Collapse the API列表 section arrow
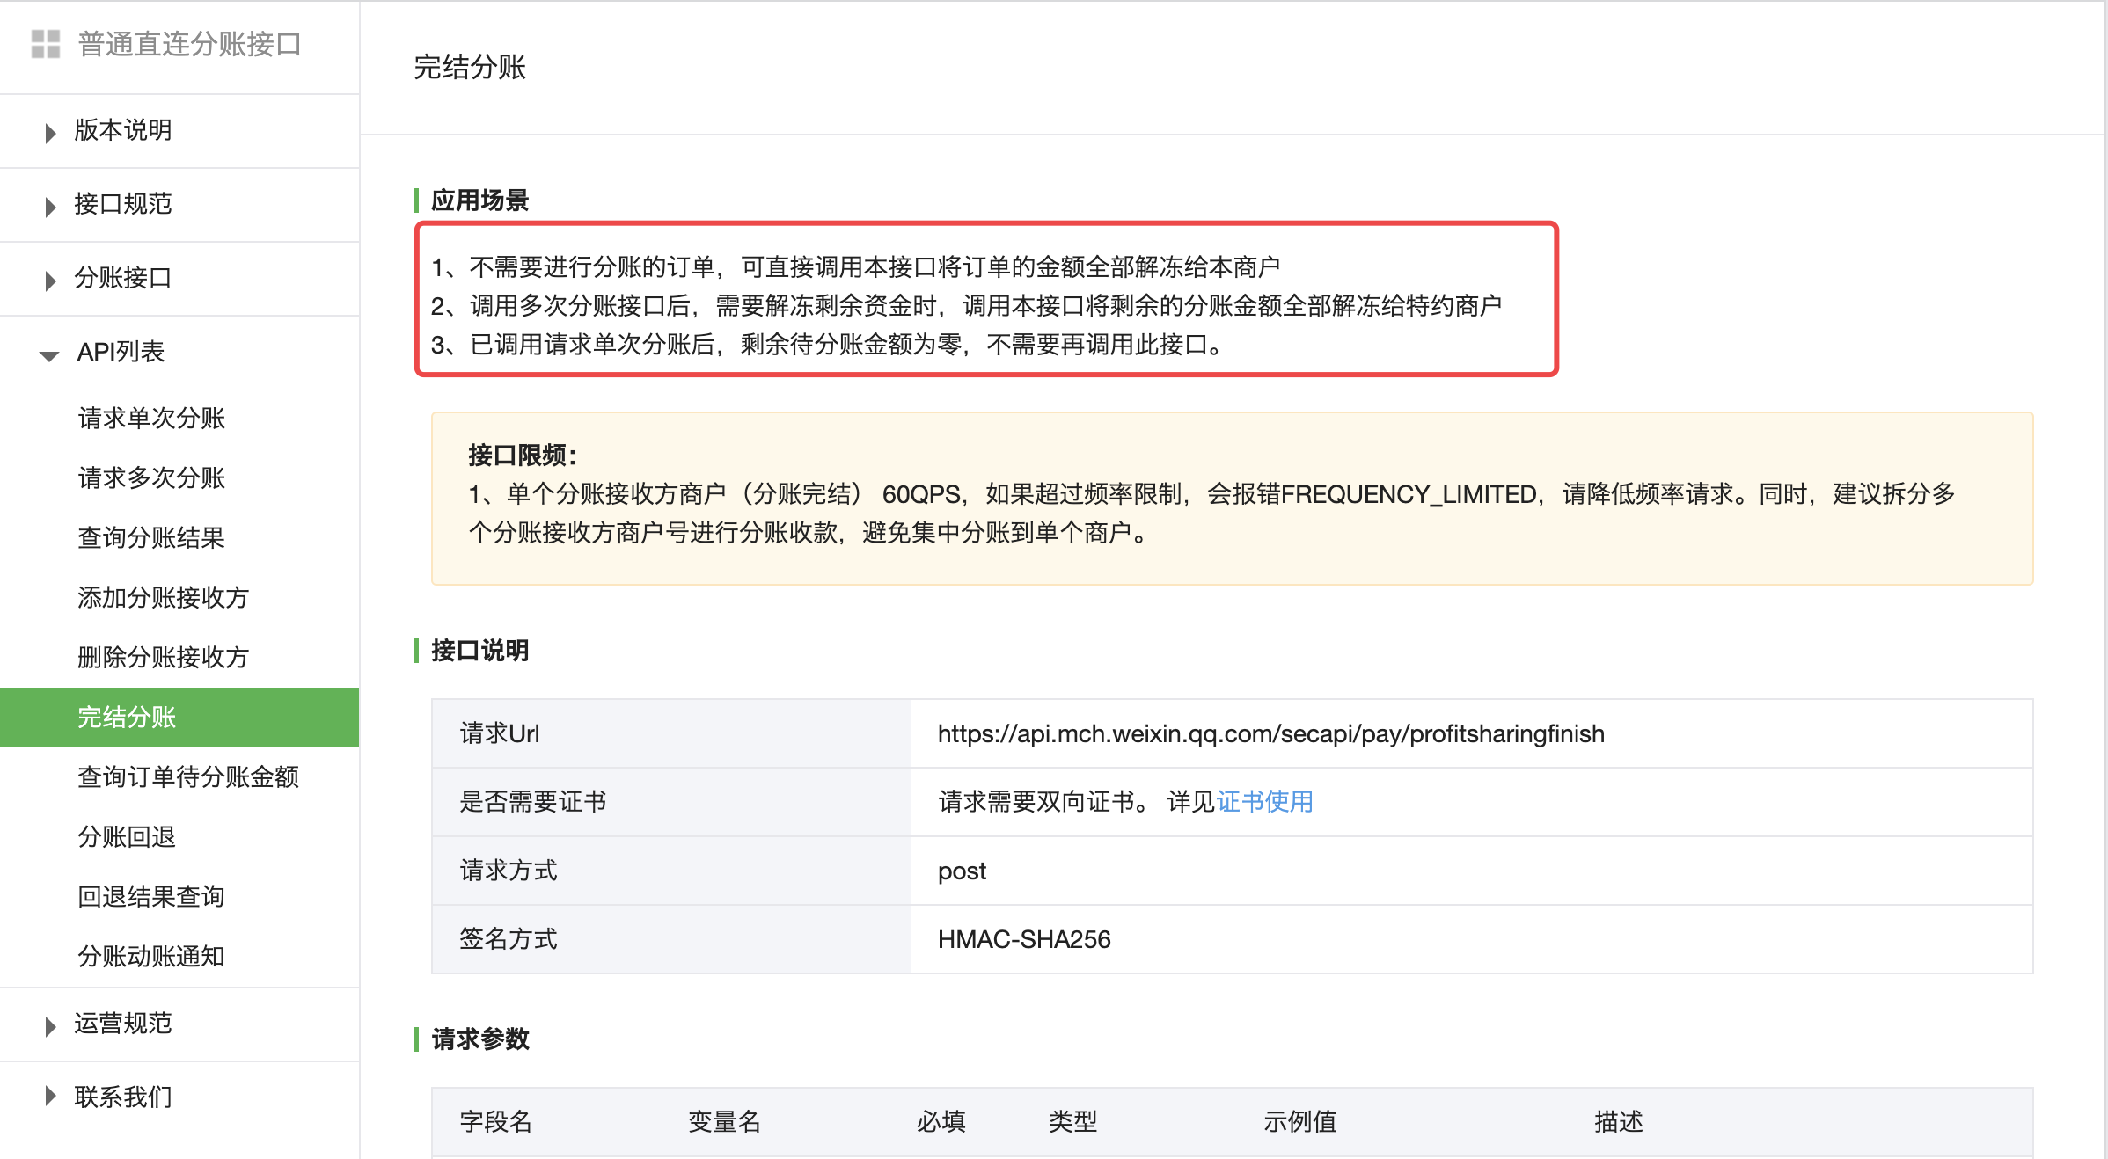This screenshot has height=1159, width=2108. [x=49, y=354]
